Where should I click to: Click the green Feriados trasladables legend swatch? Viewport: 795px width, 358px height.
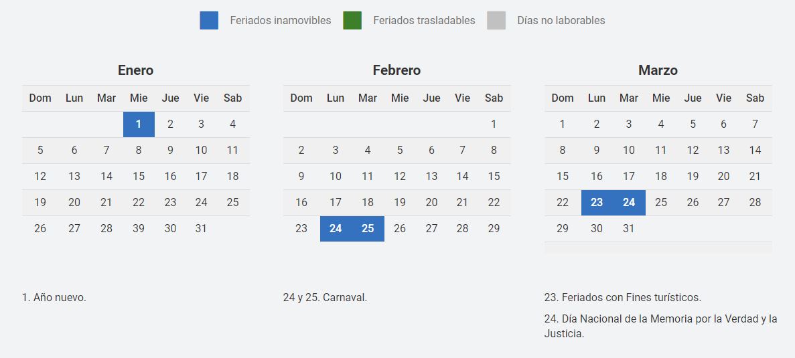point(352,21)
